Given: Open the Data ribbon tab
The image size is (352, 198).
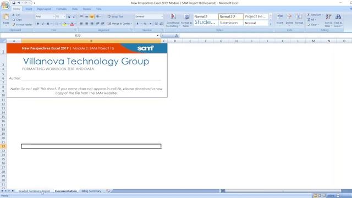Looking at the screenshot, I should pyautogui.click(x=75, y=9).
